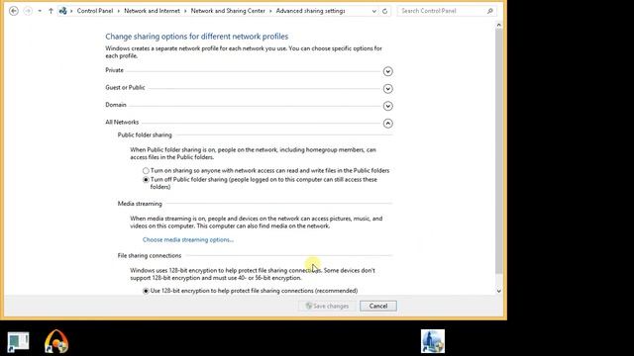The width and height of the screenshot is (634, 356).
Task: Click the vertical scrollbar thumb
Action: coord(498,151)
